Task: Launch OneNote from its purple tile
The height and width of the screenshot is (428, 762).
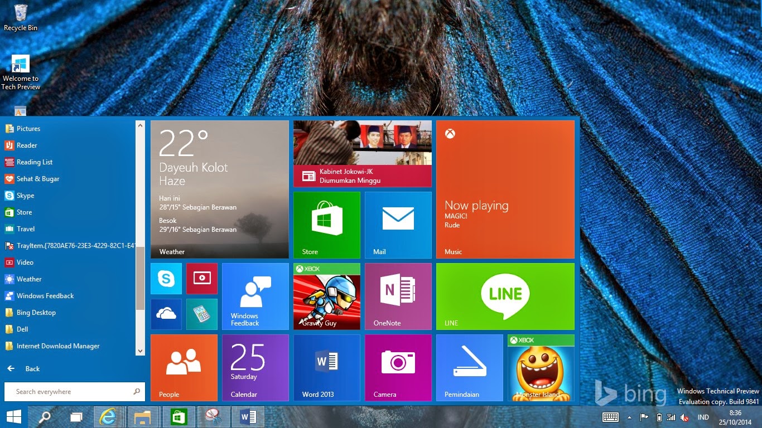Action: [398, 296]
